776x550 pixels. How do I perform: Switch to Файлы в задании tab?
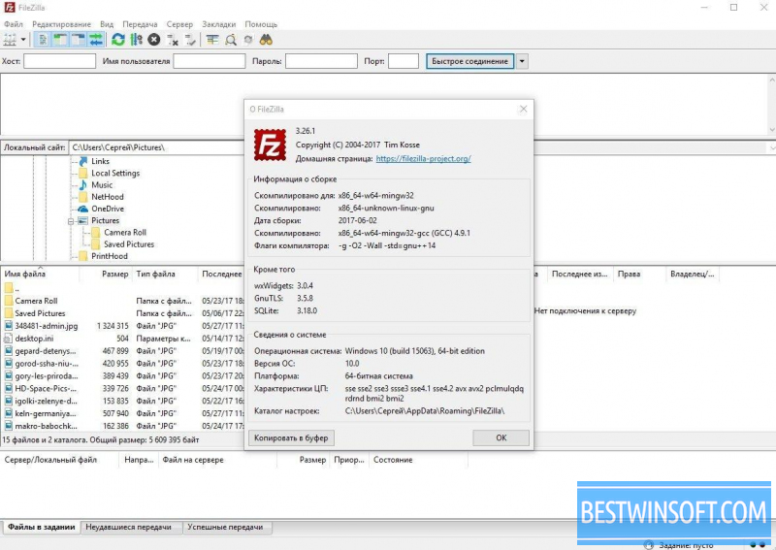click(41, 527)
